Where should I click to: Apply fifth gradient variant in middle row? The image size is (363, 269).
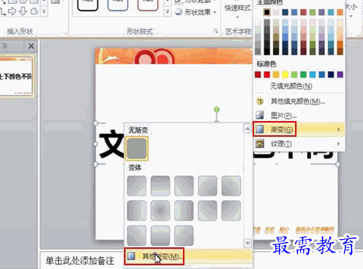point(232,211)
